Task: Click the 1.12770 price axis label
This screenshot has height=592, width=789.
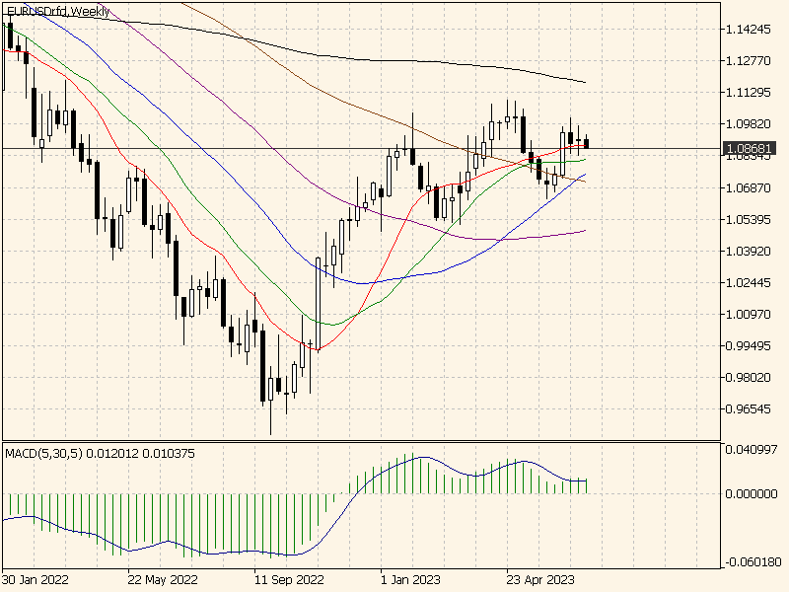Action: coord(749,61)
